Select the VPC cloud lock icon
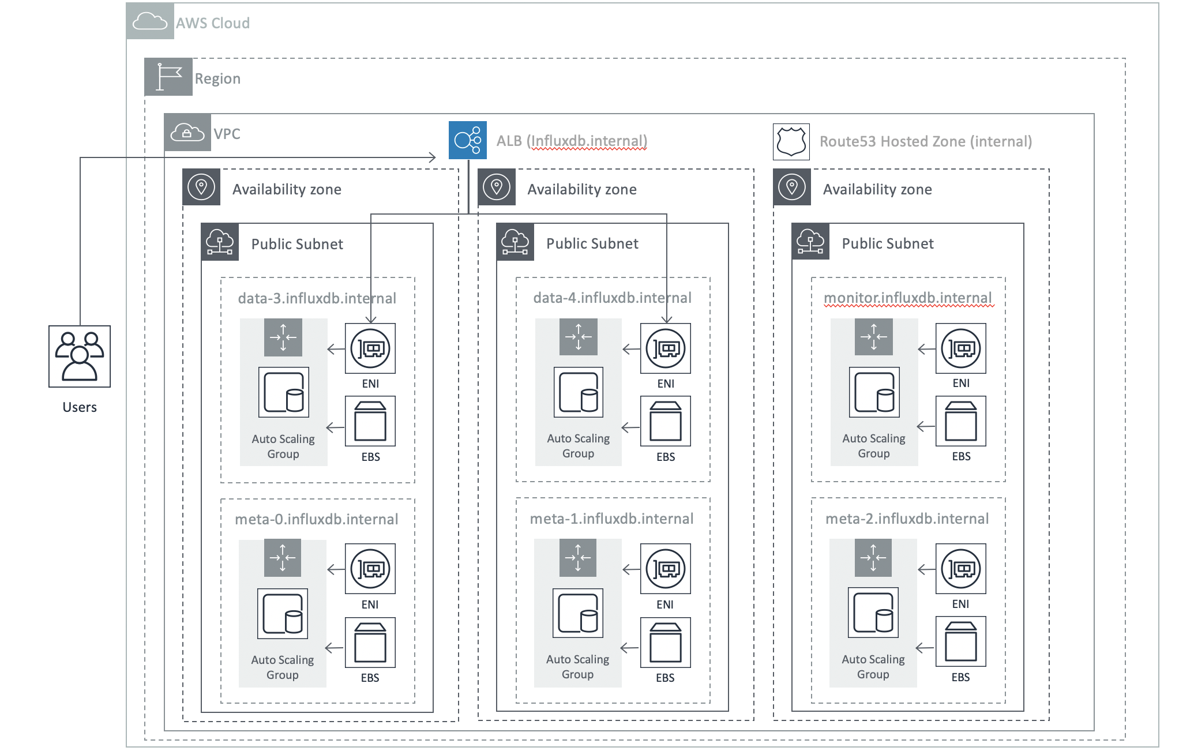 (187, 133)
